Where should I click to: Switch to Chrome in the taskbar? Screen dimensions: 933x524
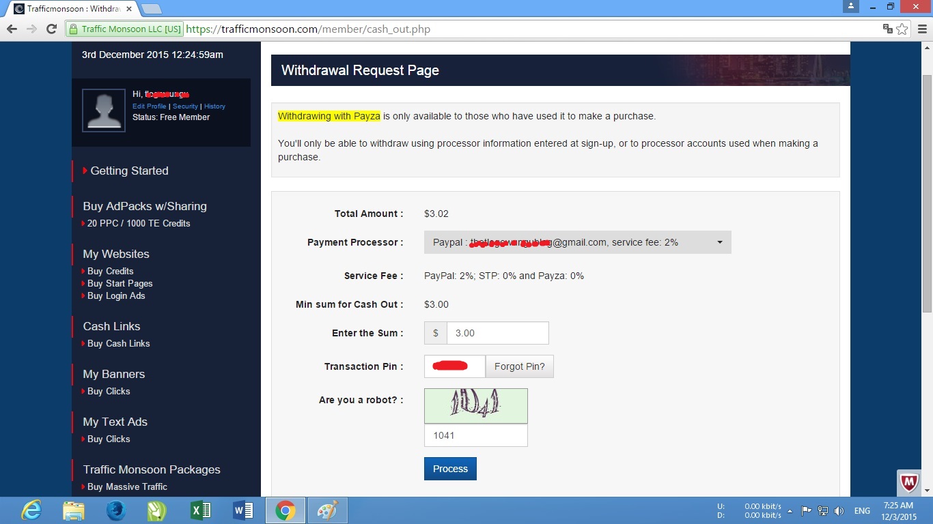pos(286,510)
